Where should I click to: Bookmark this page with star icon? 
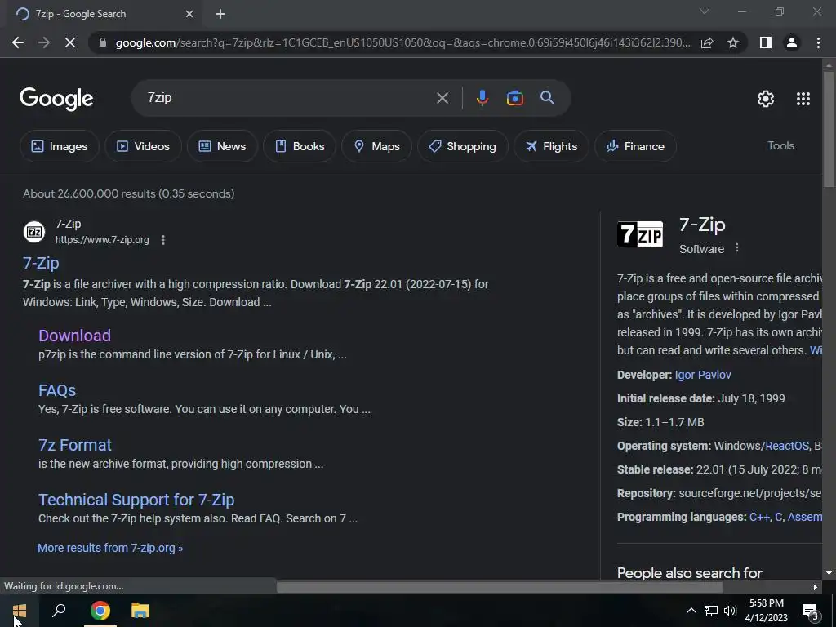click(733, 42)
